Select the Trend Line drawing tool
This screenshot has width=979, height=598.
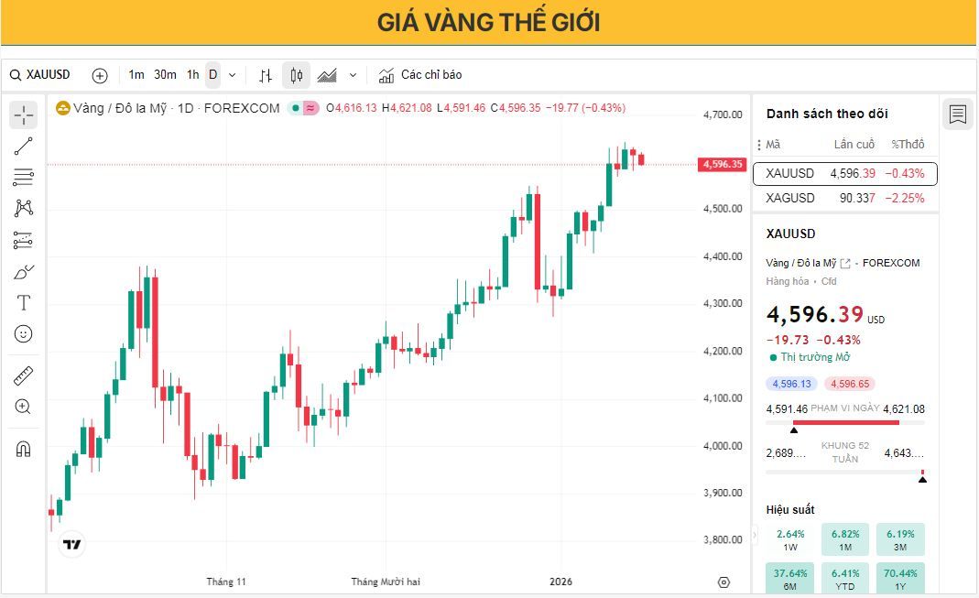pyautogui.click(x=23, y=146)
